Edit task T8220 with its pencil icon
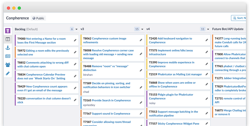Viewport: 250px width, 126px height. [x=75, y=100]
